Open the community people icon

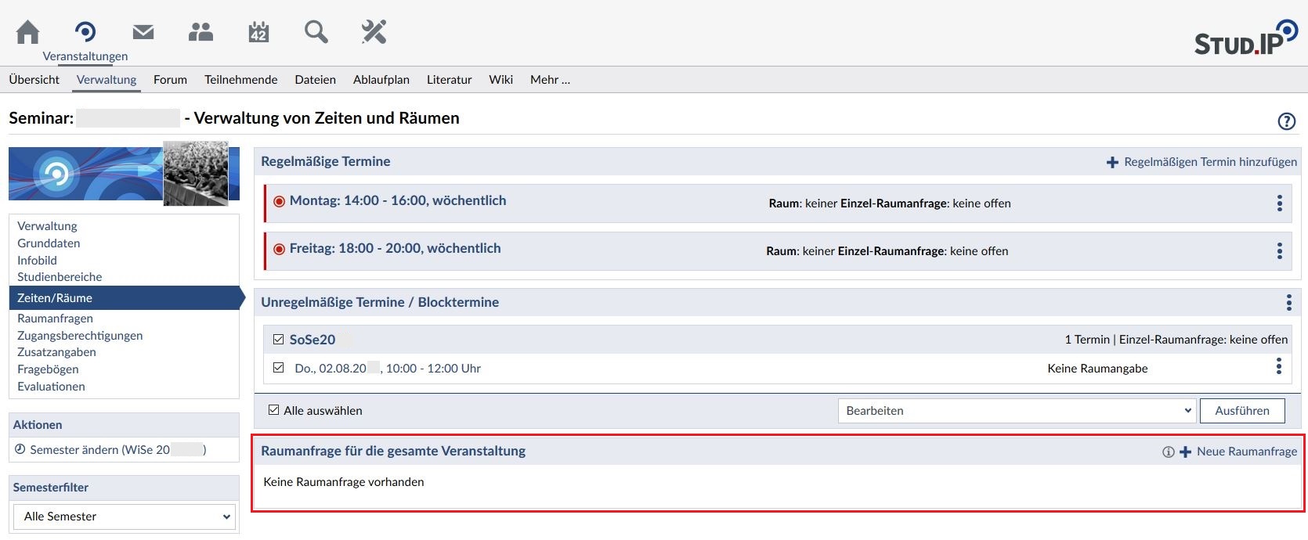tap(201, 32)
